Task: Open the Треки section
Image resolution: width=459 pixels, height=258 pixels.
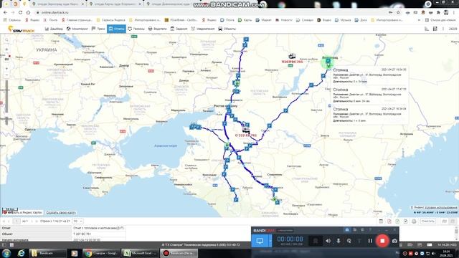Action: (x=98, y=29)
